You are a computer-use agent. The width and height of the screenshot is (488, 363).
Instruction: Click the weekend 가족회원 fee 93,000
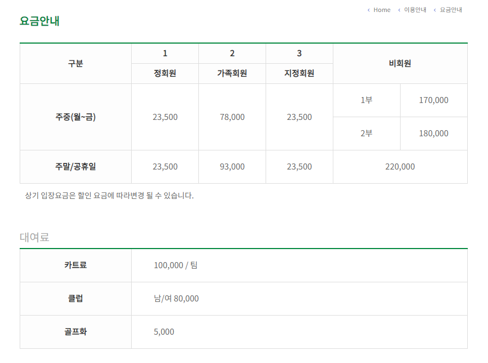point(232,167)
